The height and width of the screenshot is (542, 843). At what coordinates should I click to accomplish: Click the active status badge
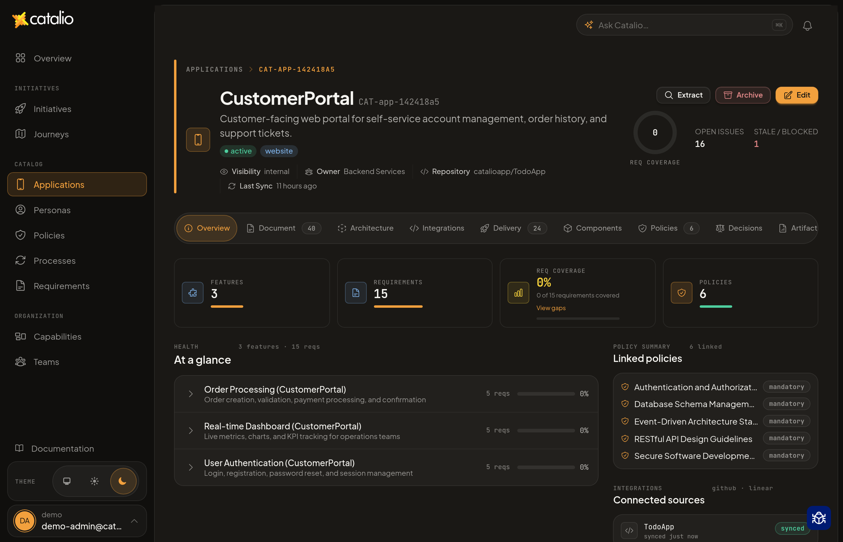[238, 151]
